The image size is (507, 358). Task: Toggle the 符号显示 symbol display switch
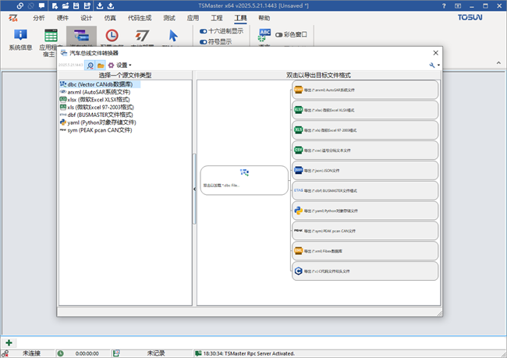click(x=204, y=42)
